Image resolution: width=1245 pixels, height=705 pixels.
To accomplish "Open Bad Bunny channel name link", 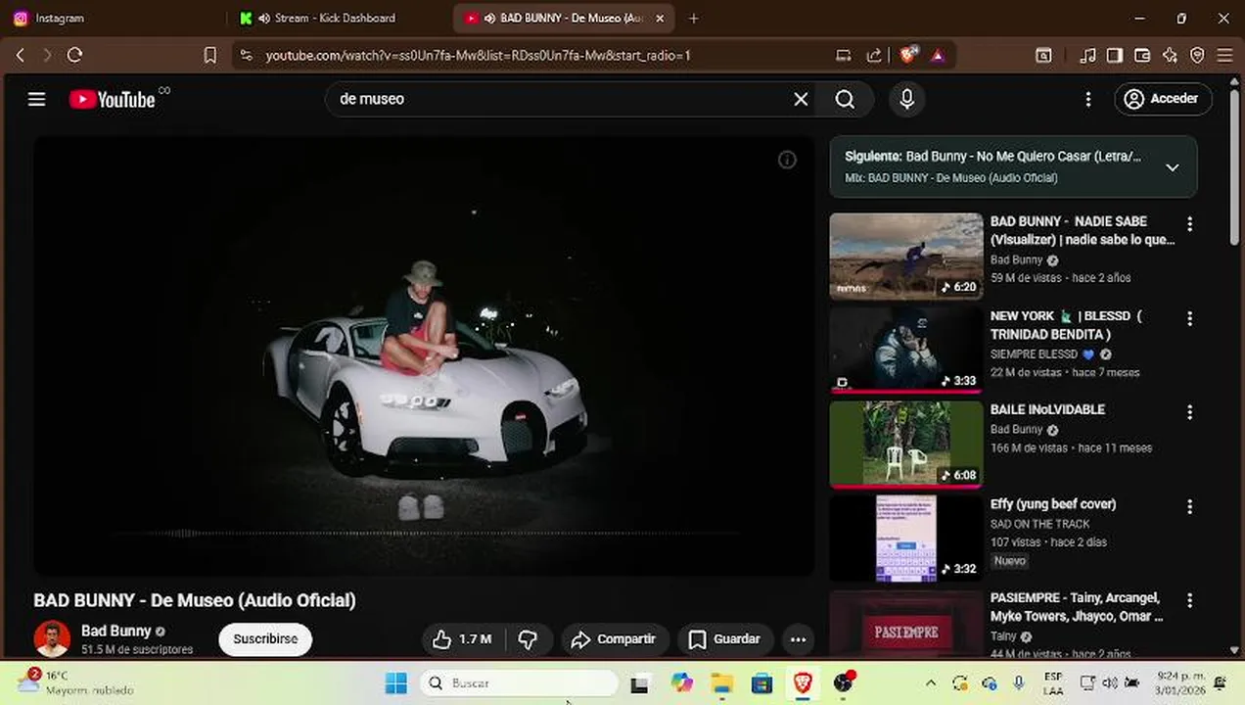I will [x=115, y=632].
